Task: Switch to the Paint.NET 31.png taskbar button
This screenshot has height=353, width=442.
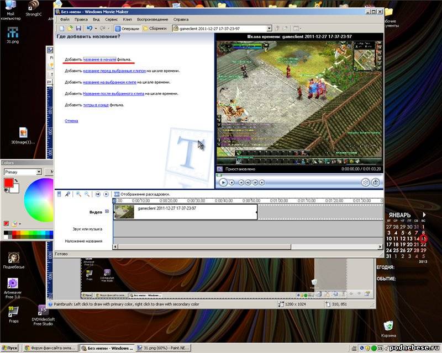Action: [x=163, y=348]
